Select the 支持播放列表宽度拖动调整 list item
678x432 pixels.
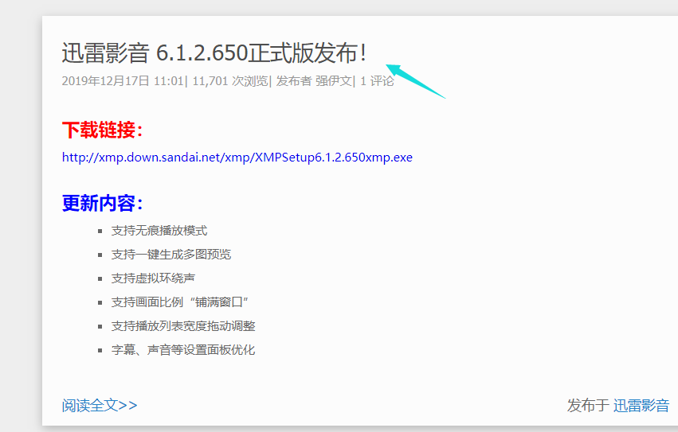pos(183,326)
